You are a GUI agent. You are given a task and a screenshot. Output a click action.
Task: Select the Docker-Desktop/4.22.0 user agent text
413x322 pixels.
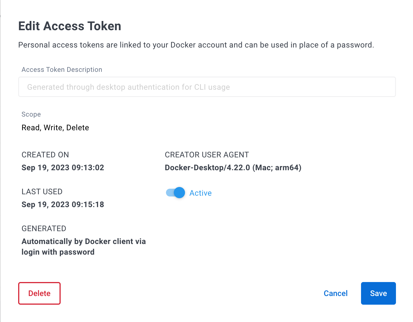point(233,167)
